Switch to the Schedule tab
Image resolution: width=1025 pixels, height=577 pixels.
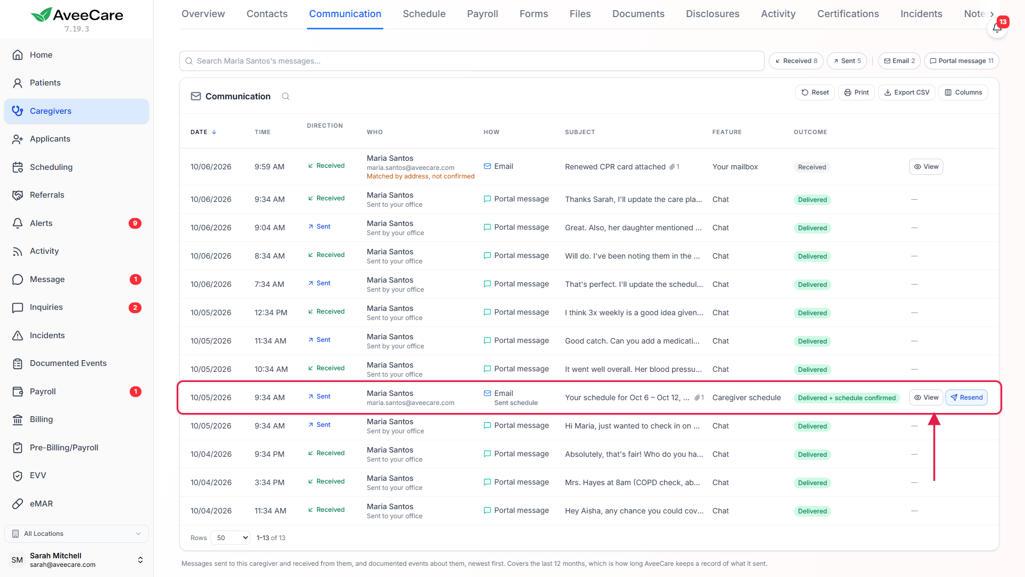click(x=424, y=14)
